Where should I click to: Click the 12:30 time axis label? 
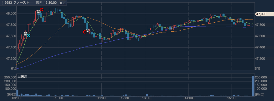pos(125,98)
